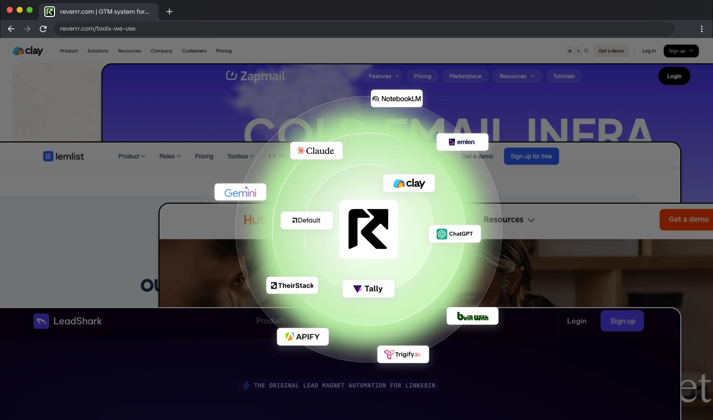Viewport: 713px width, 420px height.
Task: Click the Gemini logo badge
Action: (x=240, y=192)
